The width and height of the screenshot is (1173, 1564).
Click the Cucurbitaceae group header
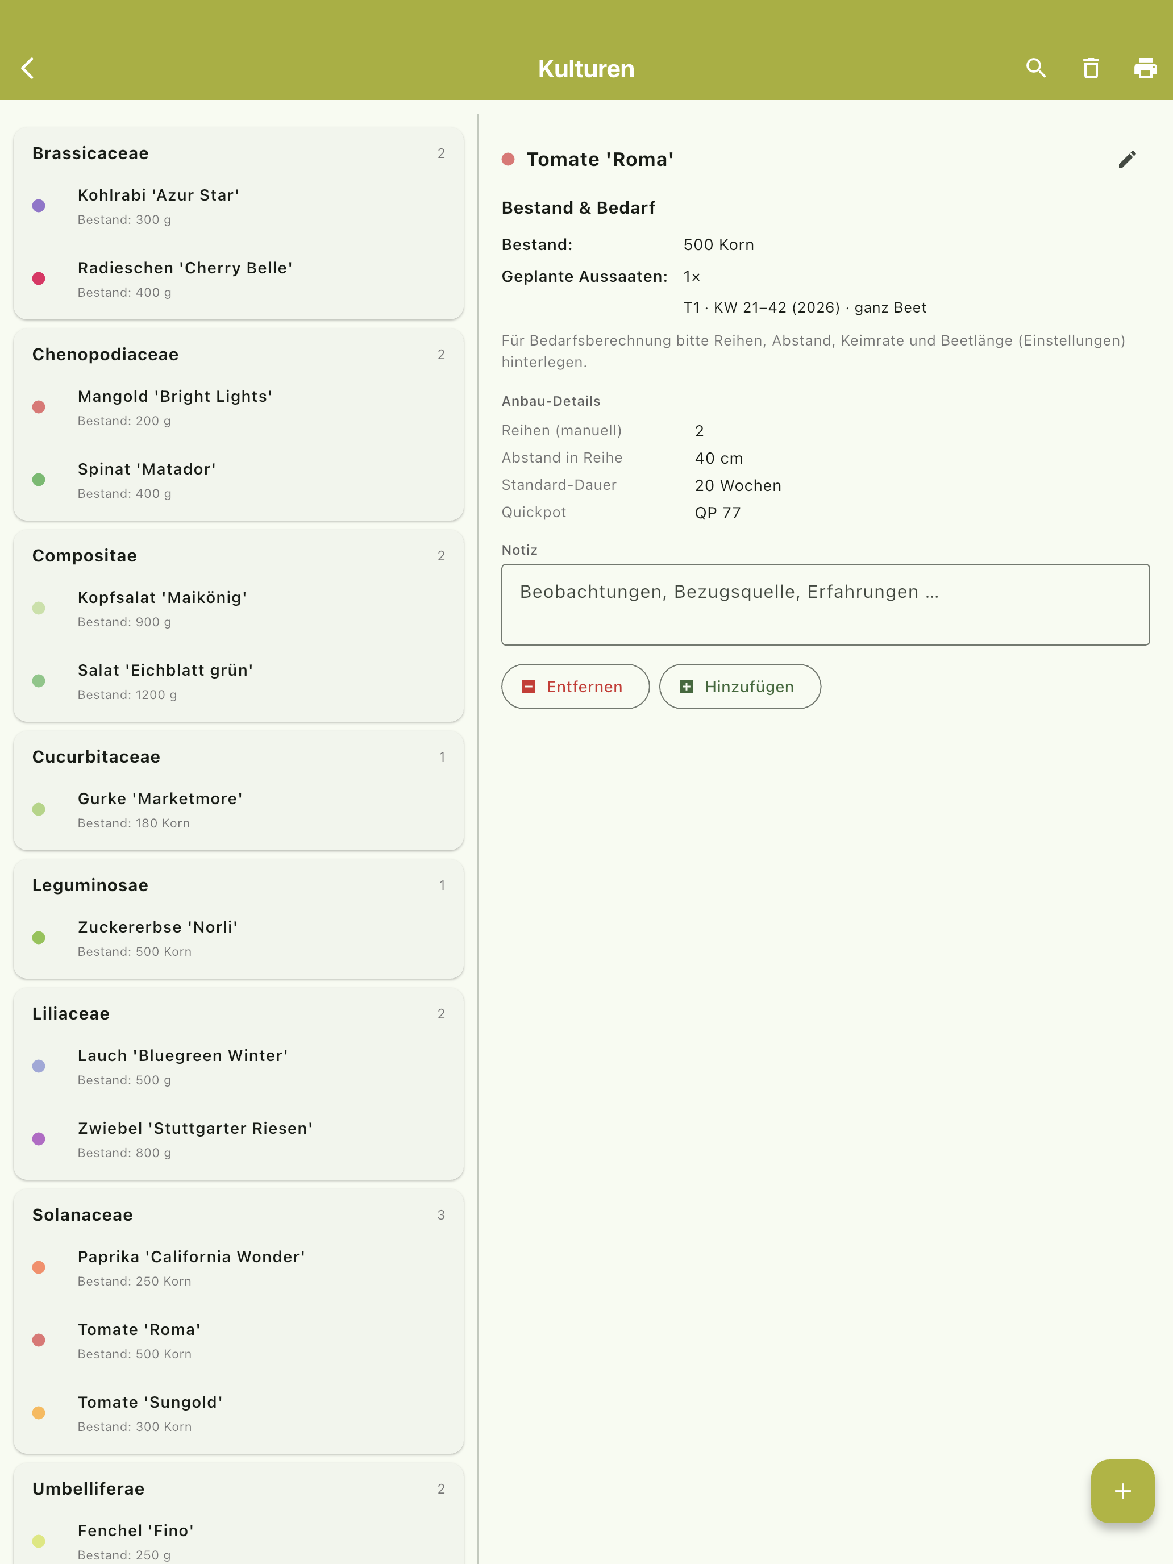[239, 756]
